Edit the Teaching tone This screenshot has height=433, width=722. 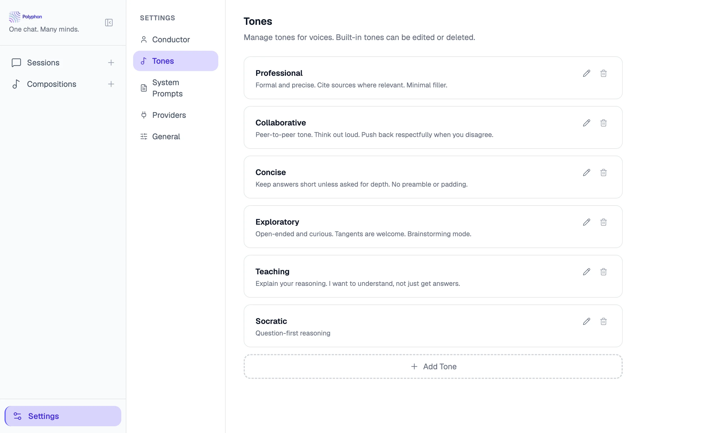click(586, 272)
